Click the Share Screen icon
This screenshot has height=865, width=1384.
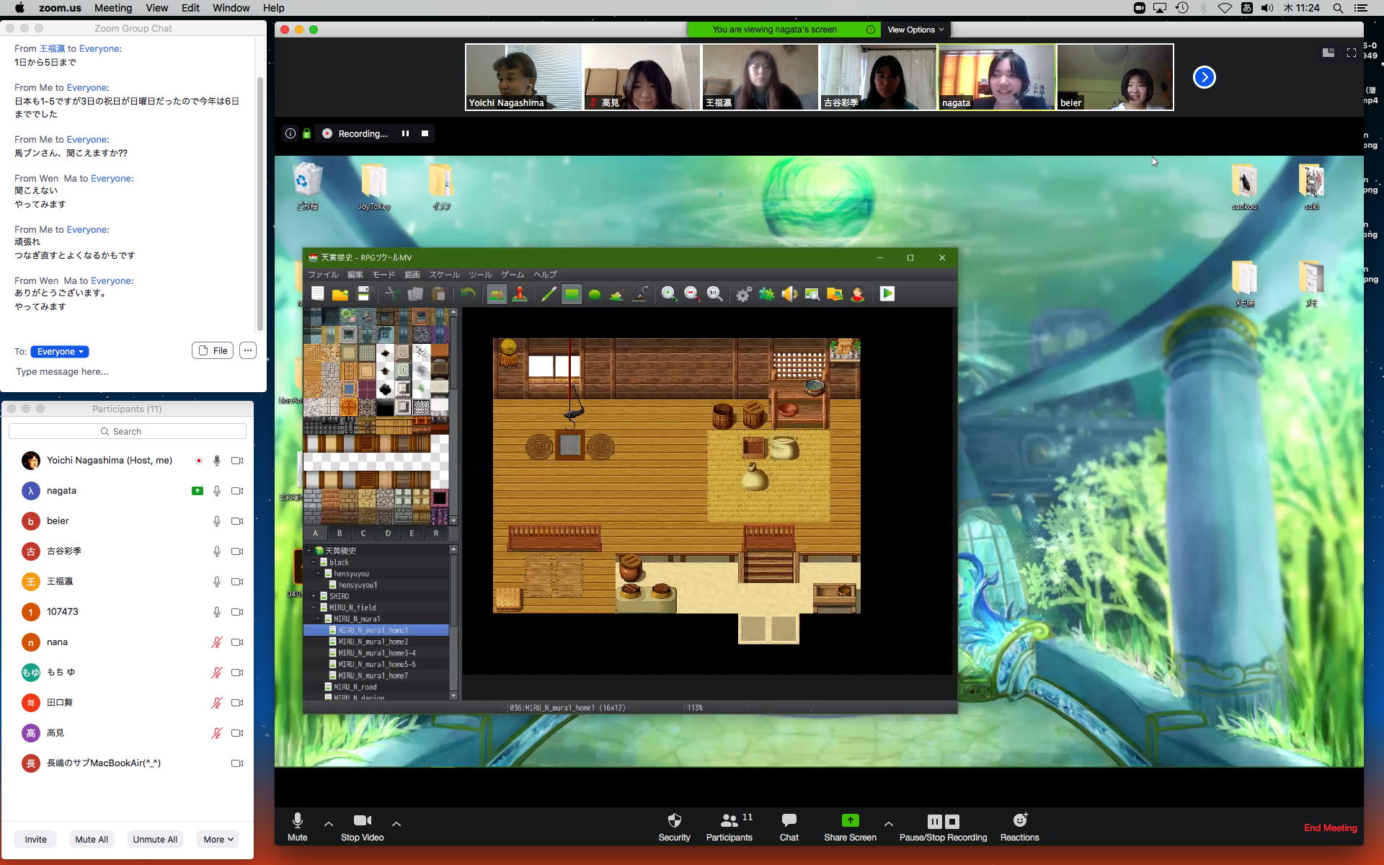[x=850, y=821]
